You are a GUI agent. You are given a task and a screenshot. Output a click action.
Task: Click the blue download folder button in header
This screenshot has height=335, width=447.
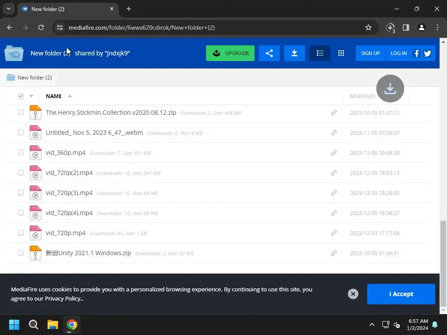[295, 53]
